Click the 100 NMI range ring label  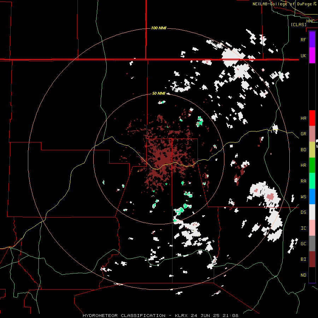pos(159,28)
